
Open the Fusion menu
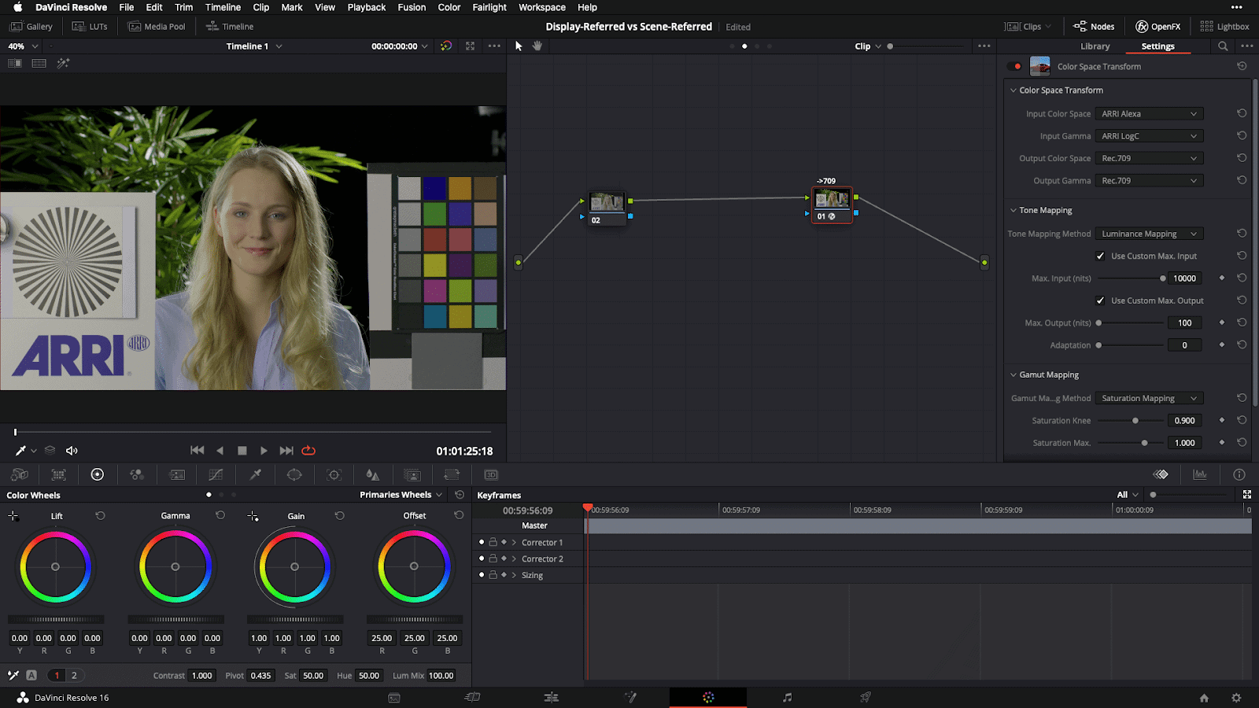coord(412,7)
